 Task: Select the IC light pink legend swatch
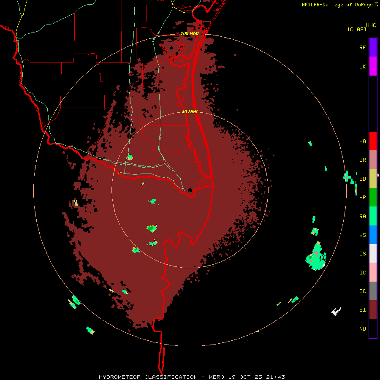click(373, 272)
